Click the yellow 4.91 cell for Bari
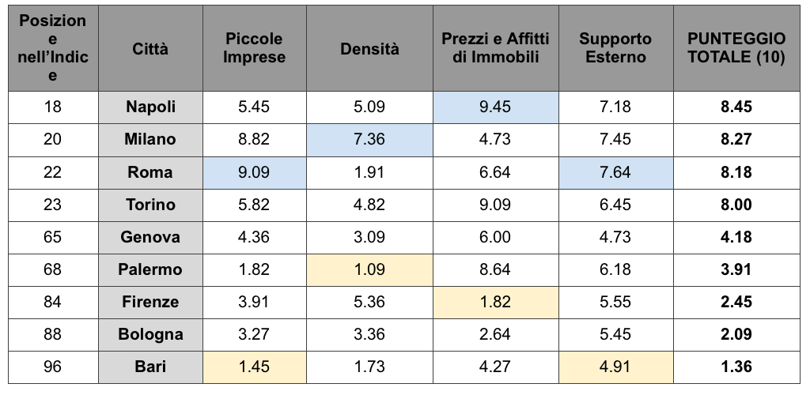Screen dimensions: 810x395 point(615,367)
